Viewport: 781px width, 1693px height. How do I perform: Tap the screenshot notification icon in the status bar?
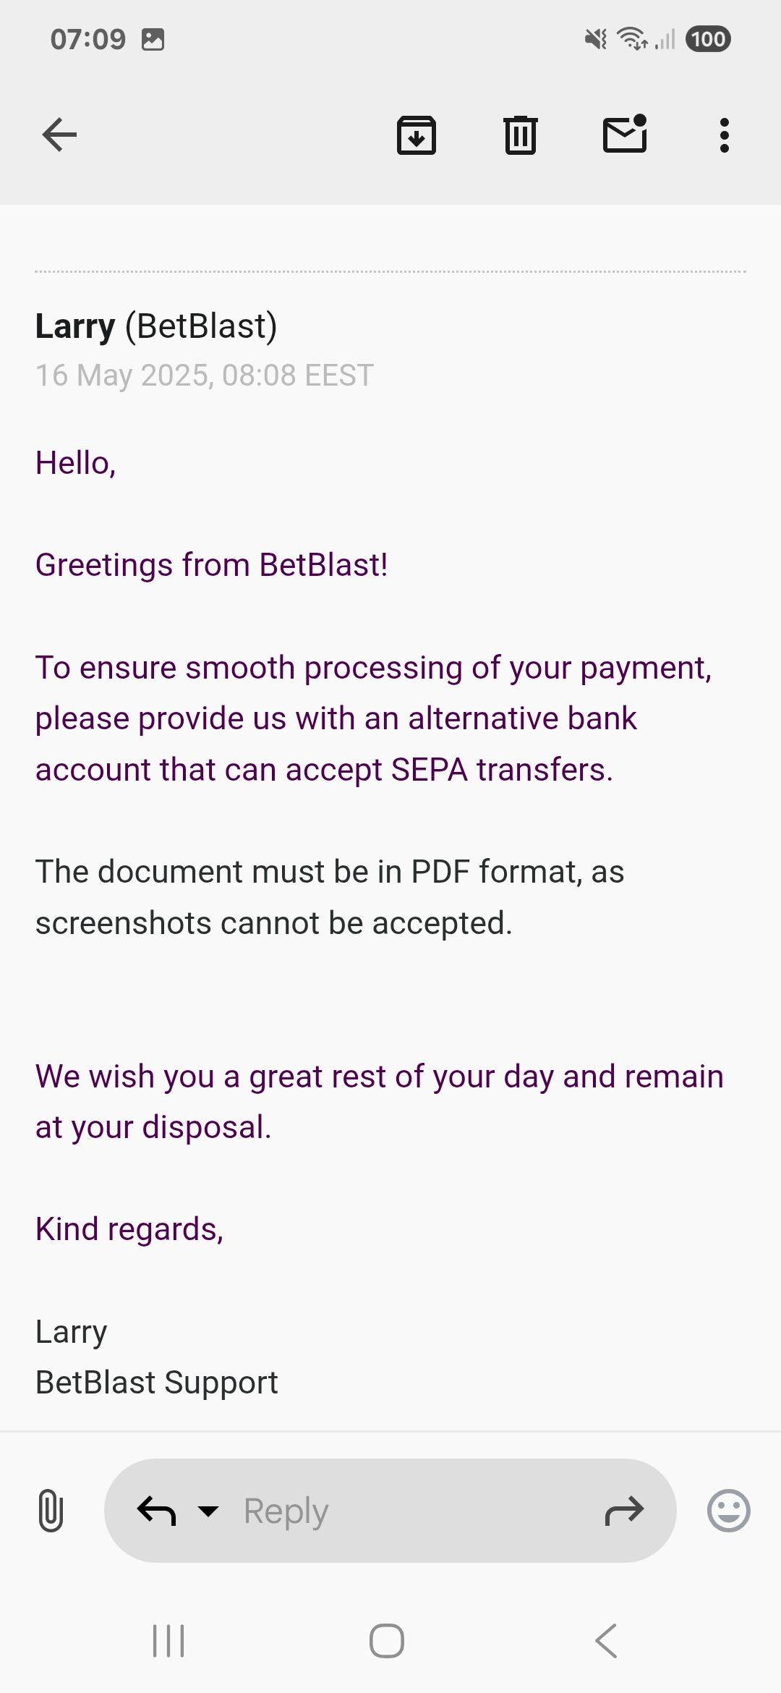tap(153, 39)
